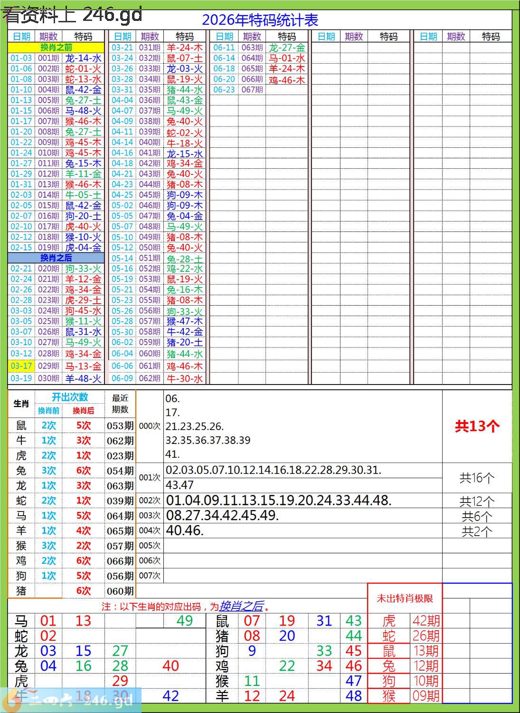Click the 未出特肖极限 red box header
The image size is (520, 713).
coord(405,598)
